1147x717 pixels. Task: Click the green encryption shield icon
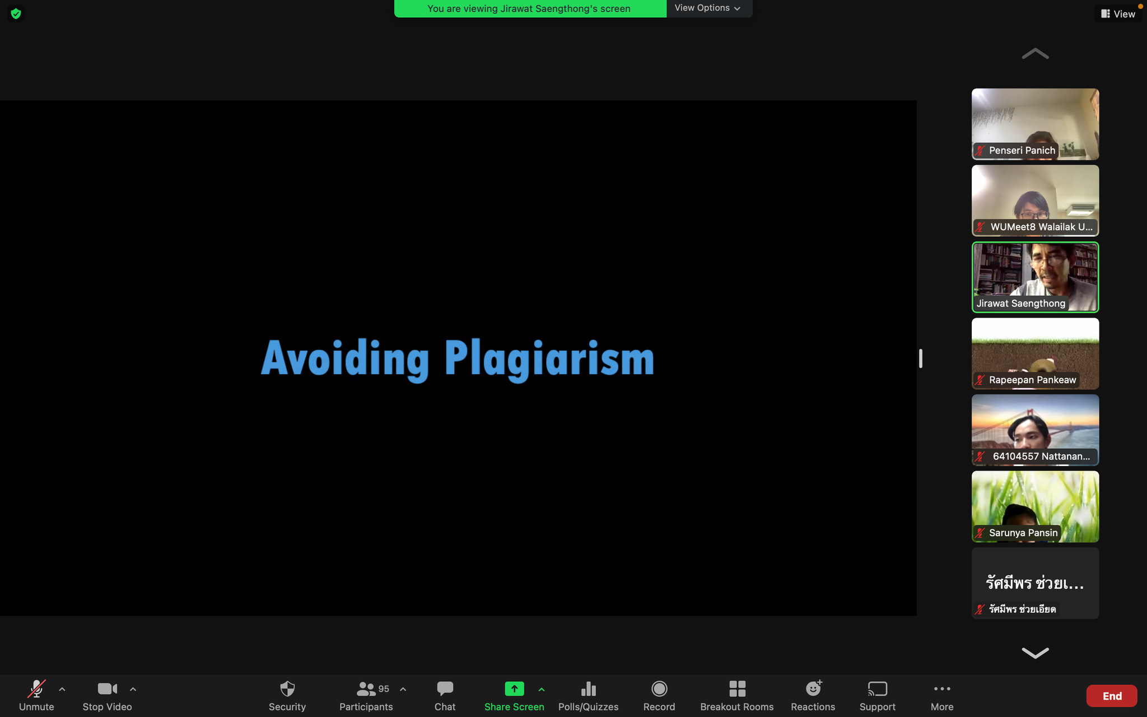pos(16,13)
